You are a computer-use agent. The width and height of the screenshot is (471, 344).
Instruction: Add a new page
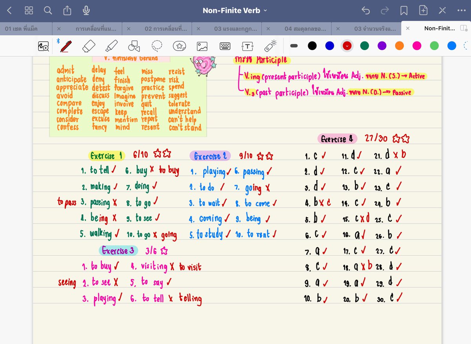pos(423,11)
